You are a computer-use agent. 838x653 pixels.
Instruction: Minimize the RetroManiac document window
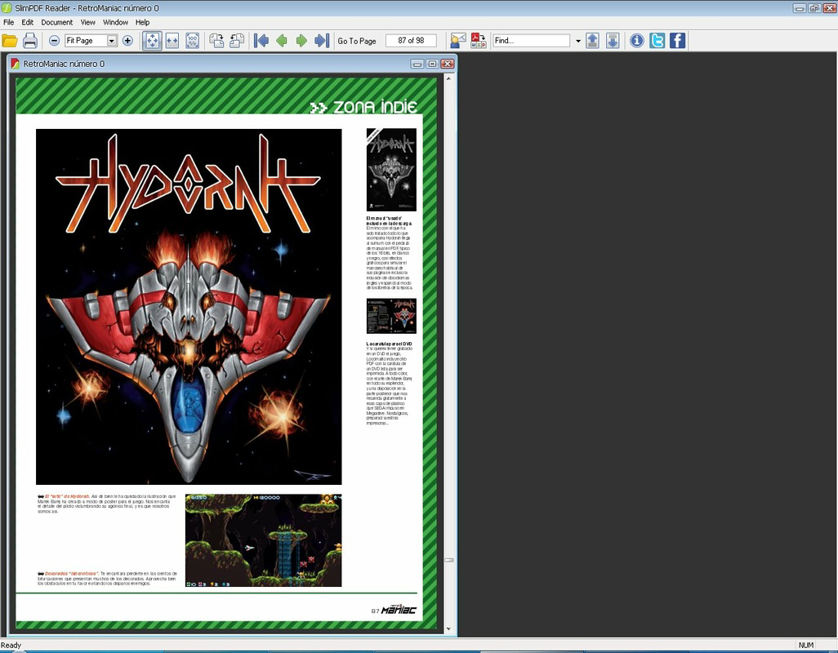[x=417, y=64]
